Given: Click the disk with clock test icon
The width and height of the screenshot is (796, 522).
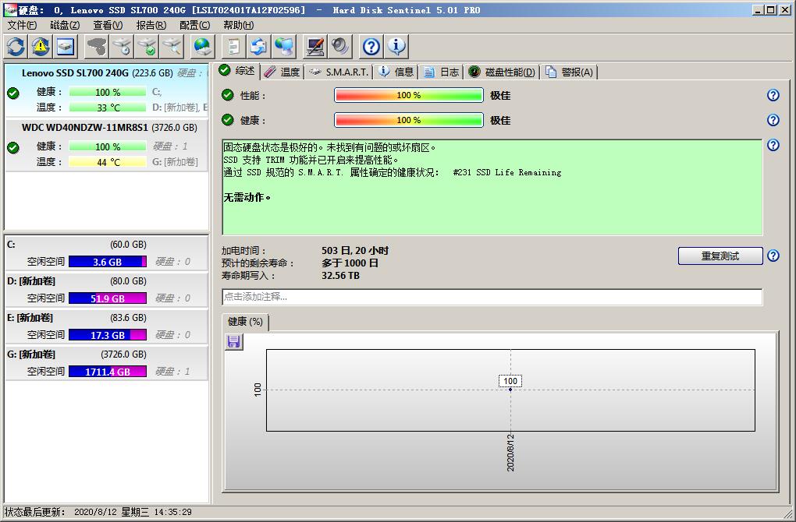Looking at the screenshot, I should click(x=123, y=47).
